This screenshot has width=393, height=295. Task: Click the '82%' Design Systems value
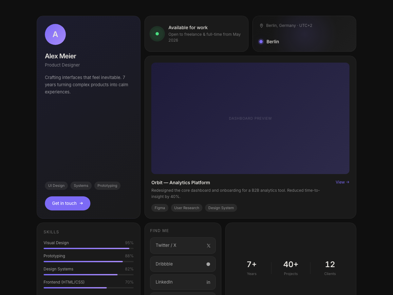(129, 269)
